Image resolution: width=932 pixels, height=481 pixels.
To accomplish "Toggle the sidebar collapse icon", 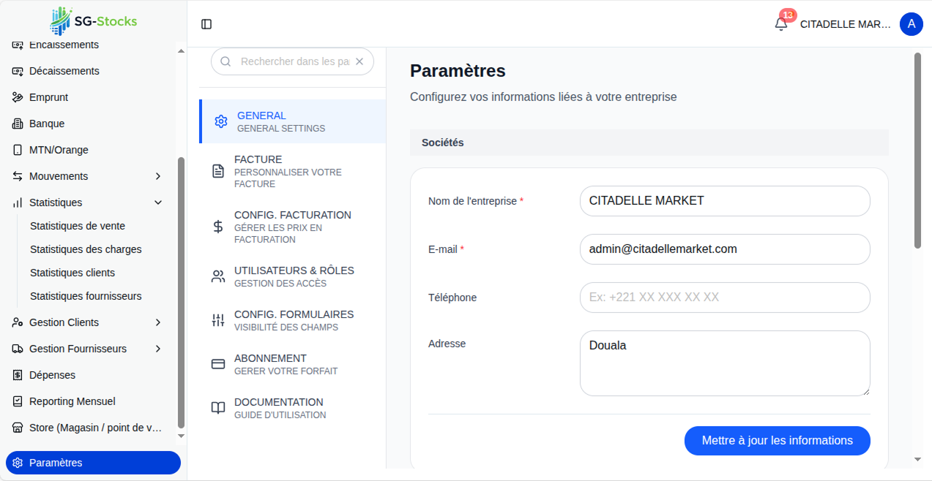I will coord(206,24).
